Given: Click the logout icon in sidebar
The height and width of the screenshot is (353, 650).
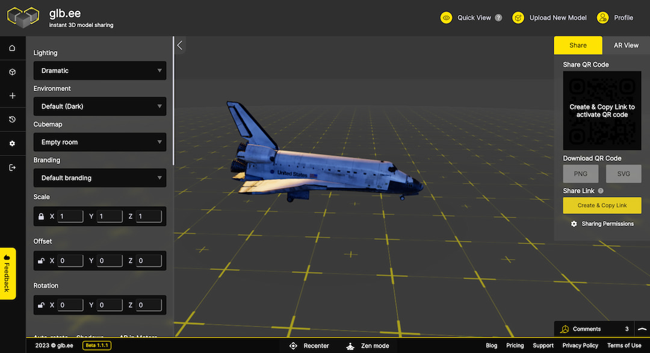Looking at the screenshot, I should (x=12, y=168).
